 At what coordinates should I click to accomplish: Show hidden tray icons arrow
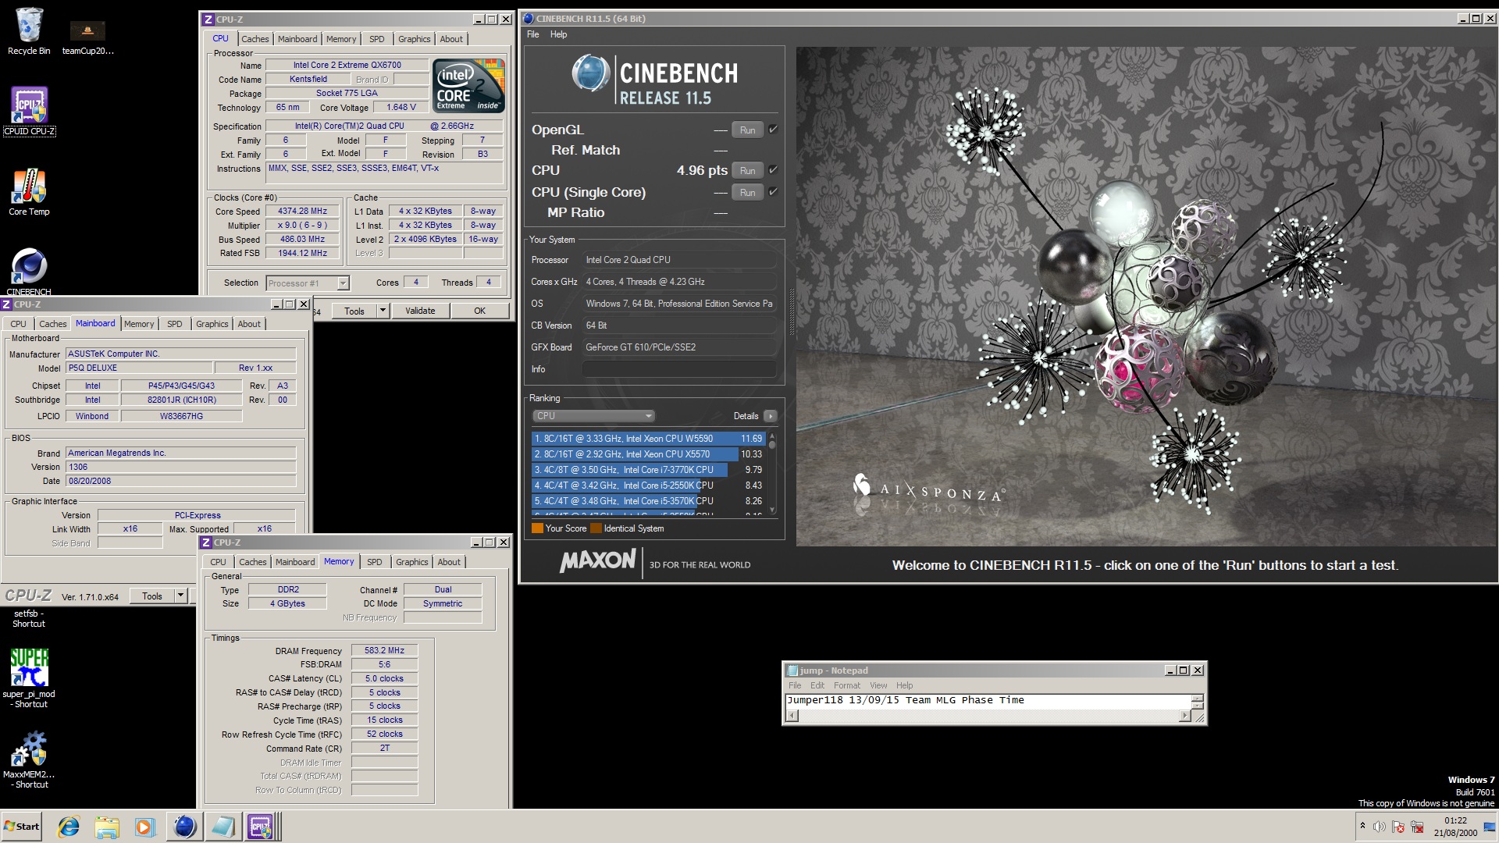(1362, 826)
